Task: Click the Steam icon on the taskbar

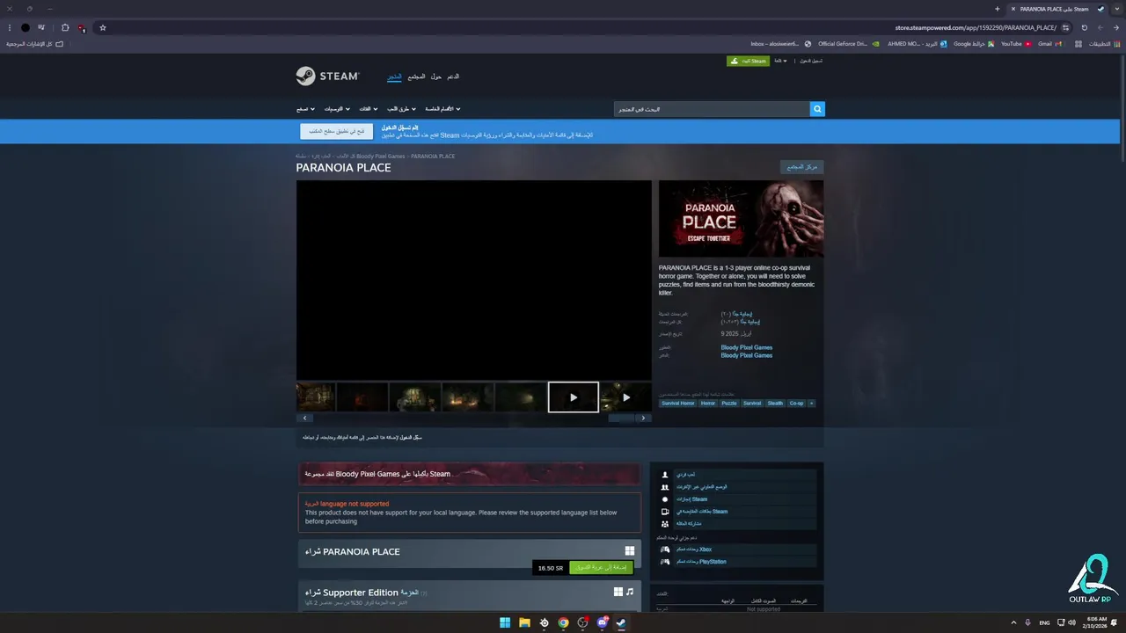Action: click(x=621, y=622)
